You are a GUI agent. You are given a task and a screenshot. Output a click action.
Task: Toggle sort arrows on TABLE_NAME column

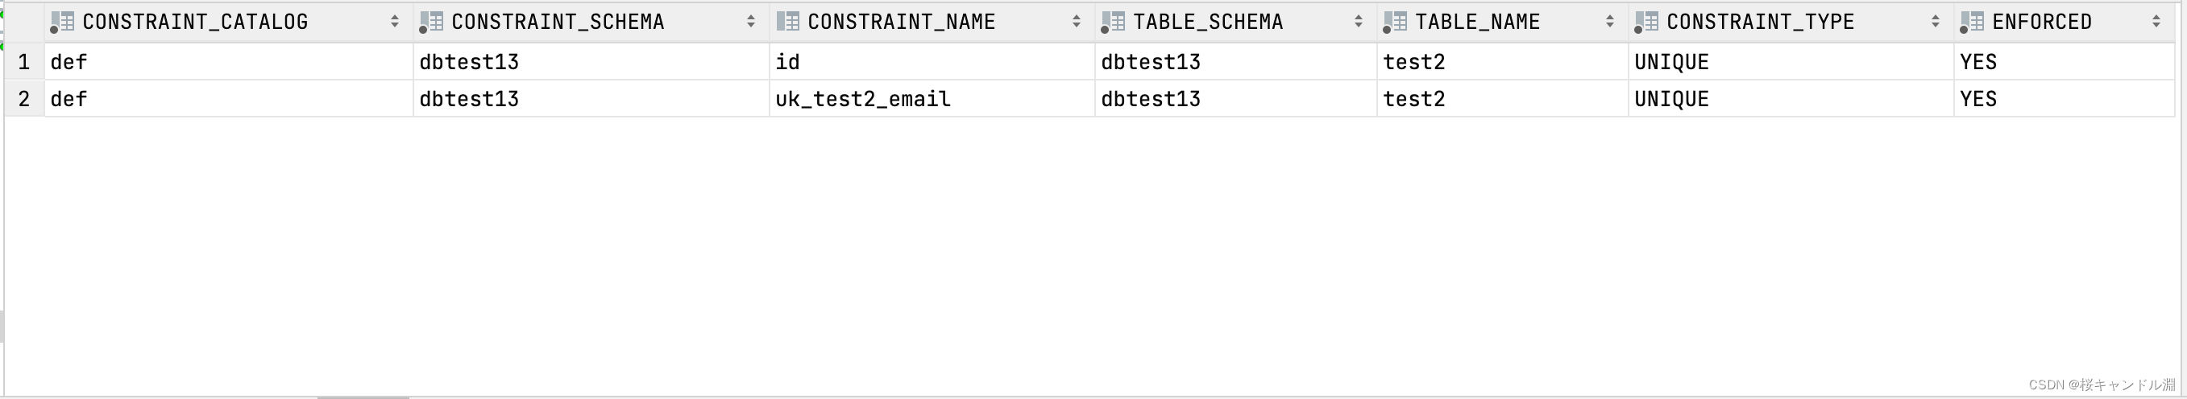point(1610,22)
